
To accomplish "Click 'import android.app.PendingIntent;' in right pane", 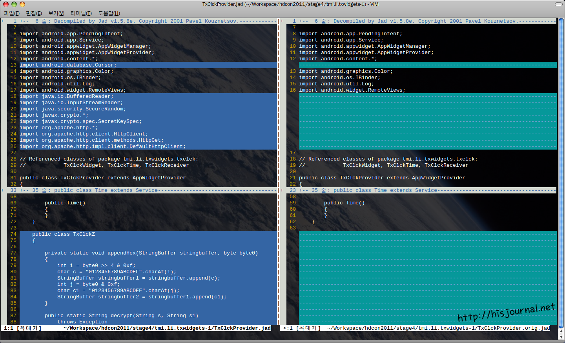I will click(x=351, y=34).
